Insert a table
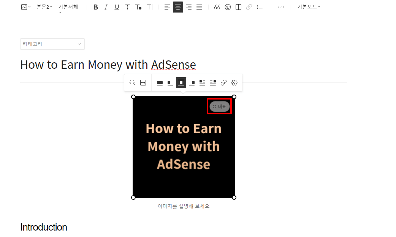Image resolution: width=396 pixels, height=237 pixels. pos(238,7)
